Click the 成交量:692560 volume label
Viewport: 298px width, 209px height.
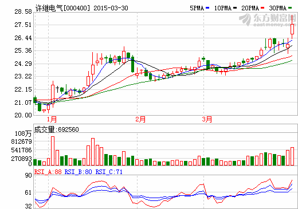coord(56,129)
